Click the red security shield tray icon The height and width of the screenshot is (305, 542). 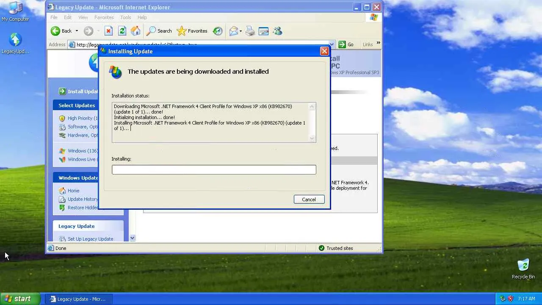[510, 299]
